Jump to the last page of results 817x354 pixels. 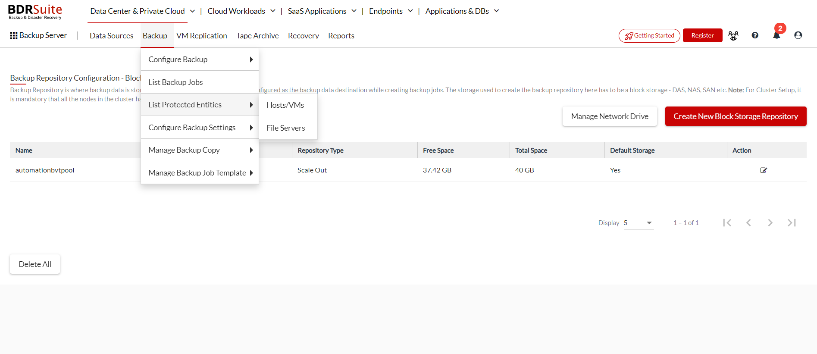pyautogui.click(x=792, y=222)
